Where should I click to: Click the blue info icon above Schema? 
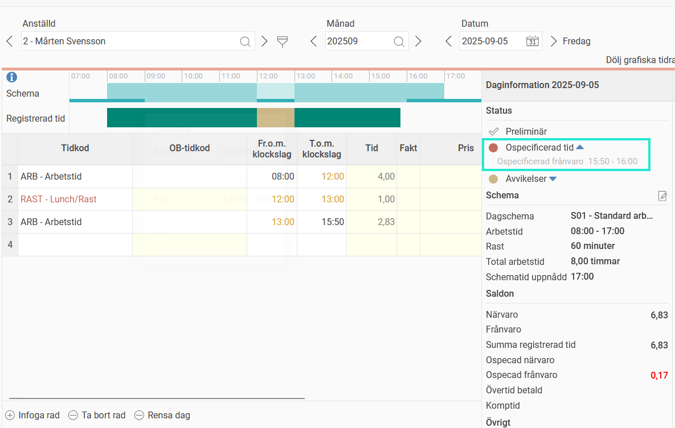pos(11,77)
